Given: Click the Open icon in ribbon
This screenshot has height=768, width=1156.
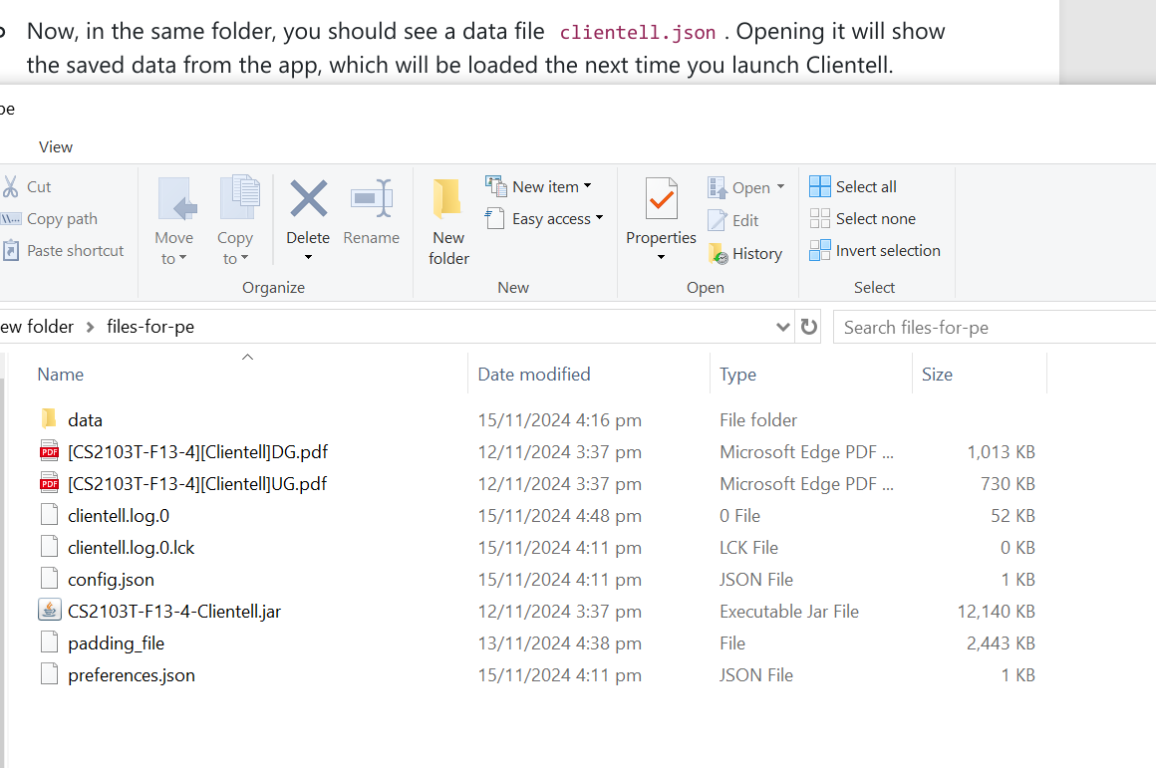Looking at the screenshot, I should 717,187.
